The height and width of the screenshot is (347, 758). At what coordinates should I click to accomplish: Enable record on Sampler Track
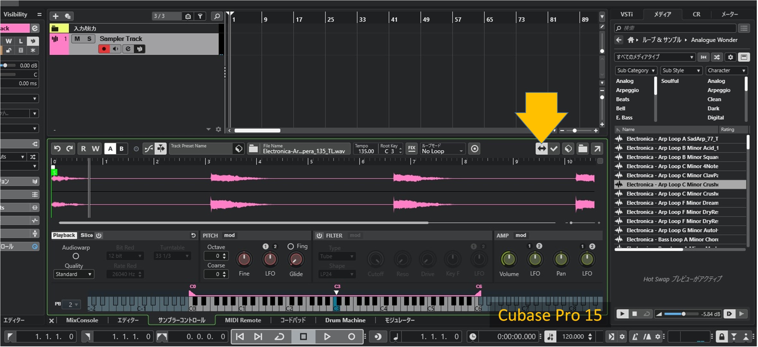104,49
